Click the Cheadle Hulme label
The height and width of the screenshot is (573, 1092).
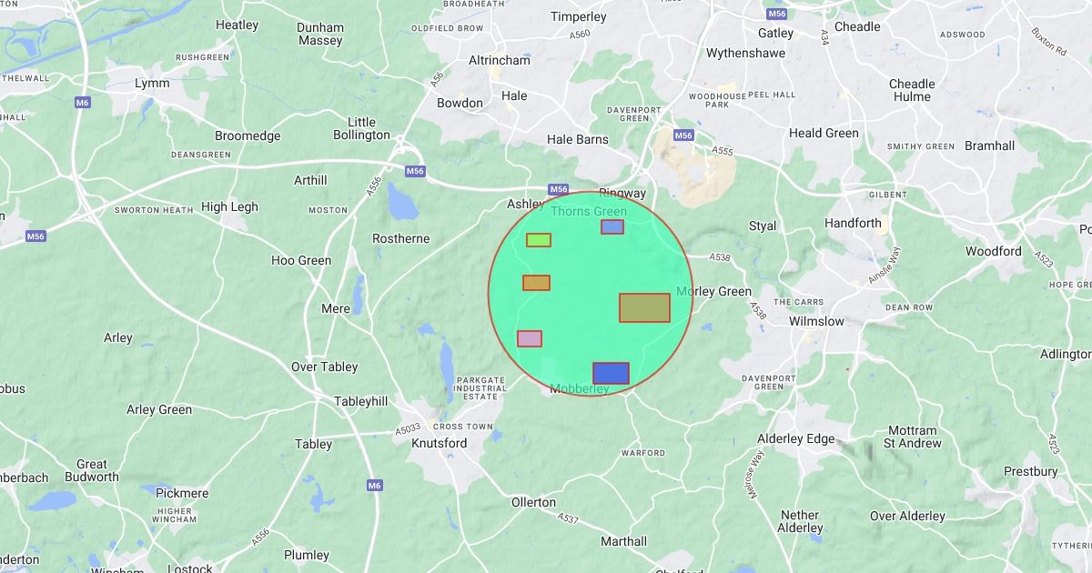912,90
